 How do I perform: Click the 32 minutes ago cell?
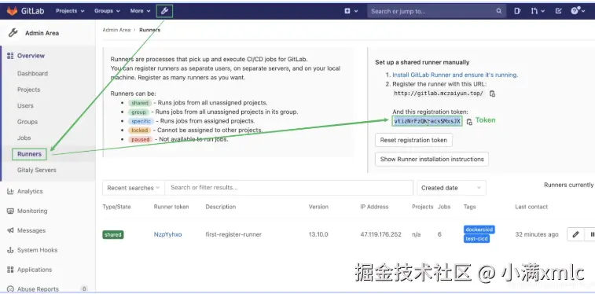537,234
